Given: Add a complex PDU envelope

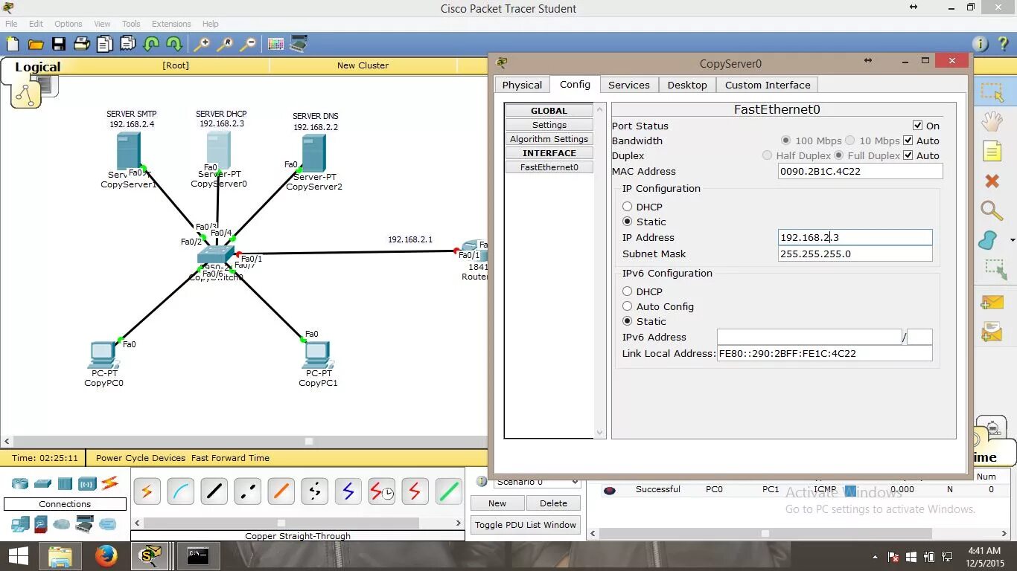Looking at the screenshot, I should click(x=992, y=332).
